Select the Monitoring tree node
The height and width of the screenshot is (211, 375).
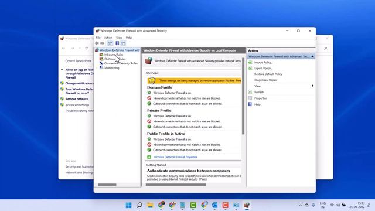tap(112, 68)
